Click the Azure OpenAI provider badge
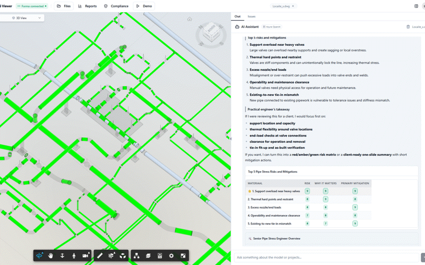425x265 pixels. pyautogui.click(x=272, y=26)
